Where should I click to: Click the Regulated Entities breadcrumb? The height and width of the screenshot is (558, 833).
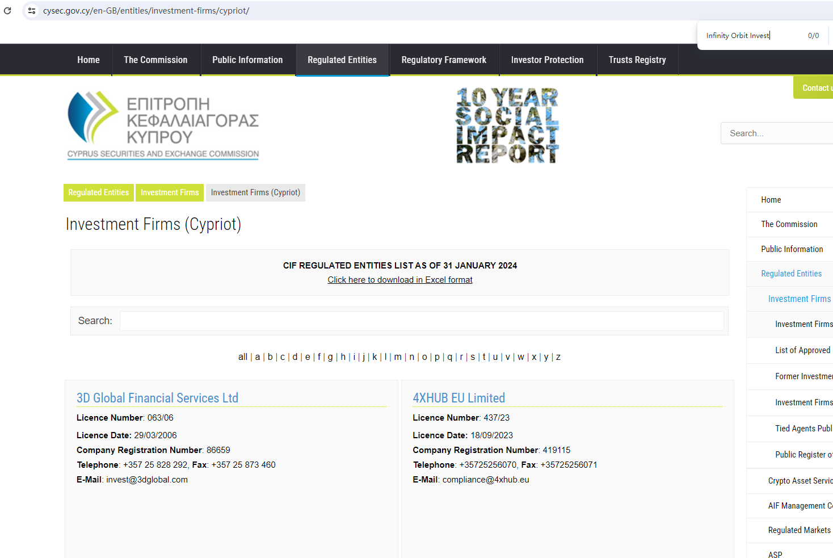click(99, 192)
